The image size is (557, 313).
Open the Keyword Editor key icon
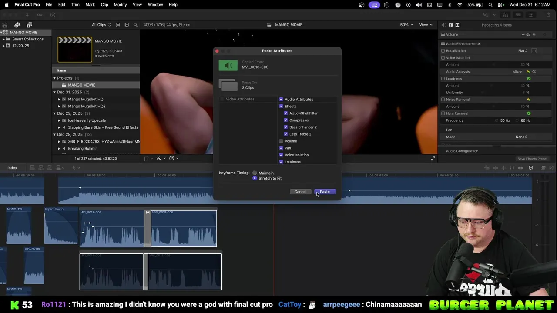40,15
